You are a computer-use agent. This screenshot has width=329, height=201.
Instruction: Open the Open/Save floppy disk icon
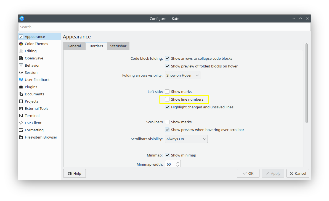coord(21,58)
